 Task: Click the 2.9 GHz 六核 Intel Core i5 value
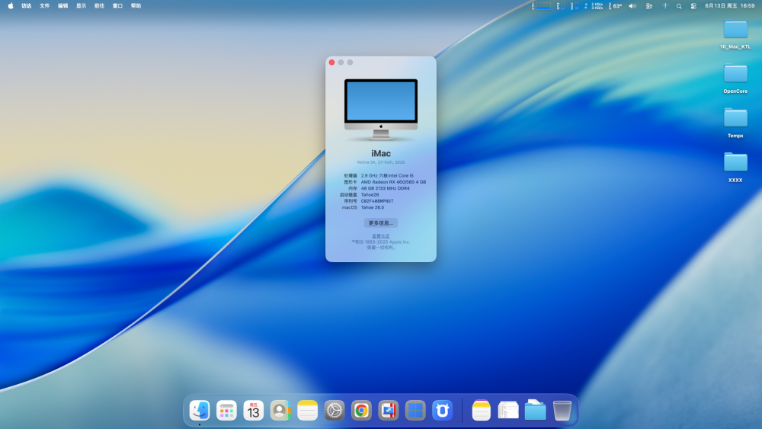coord(387,175)
